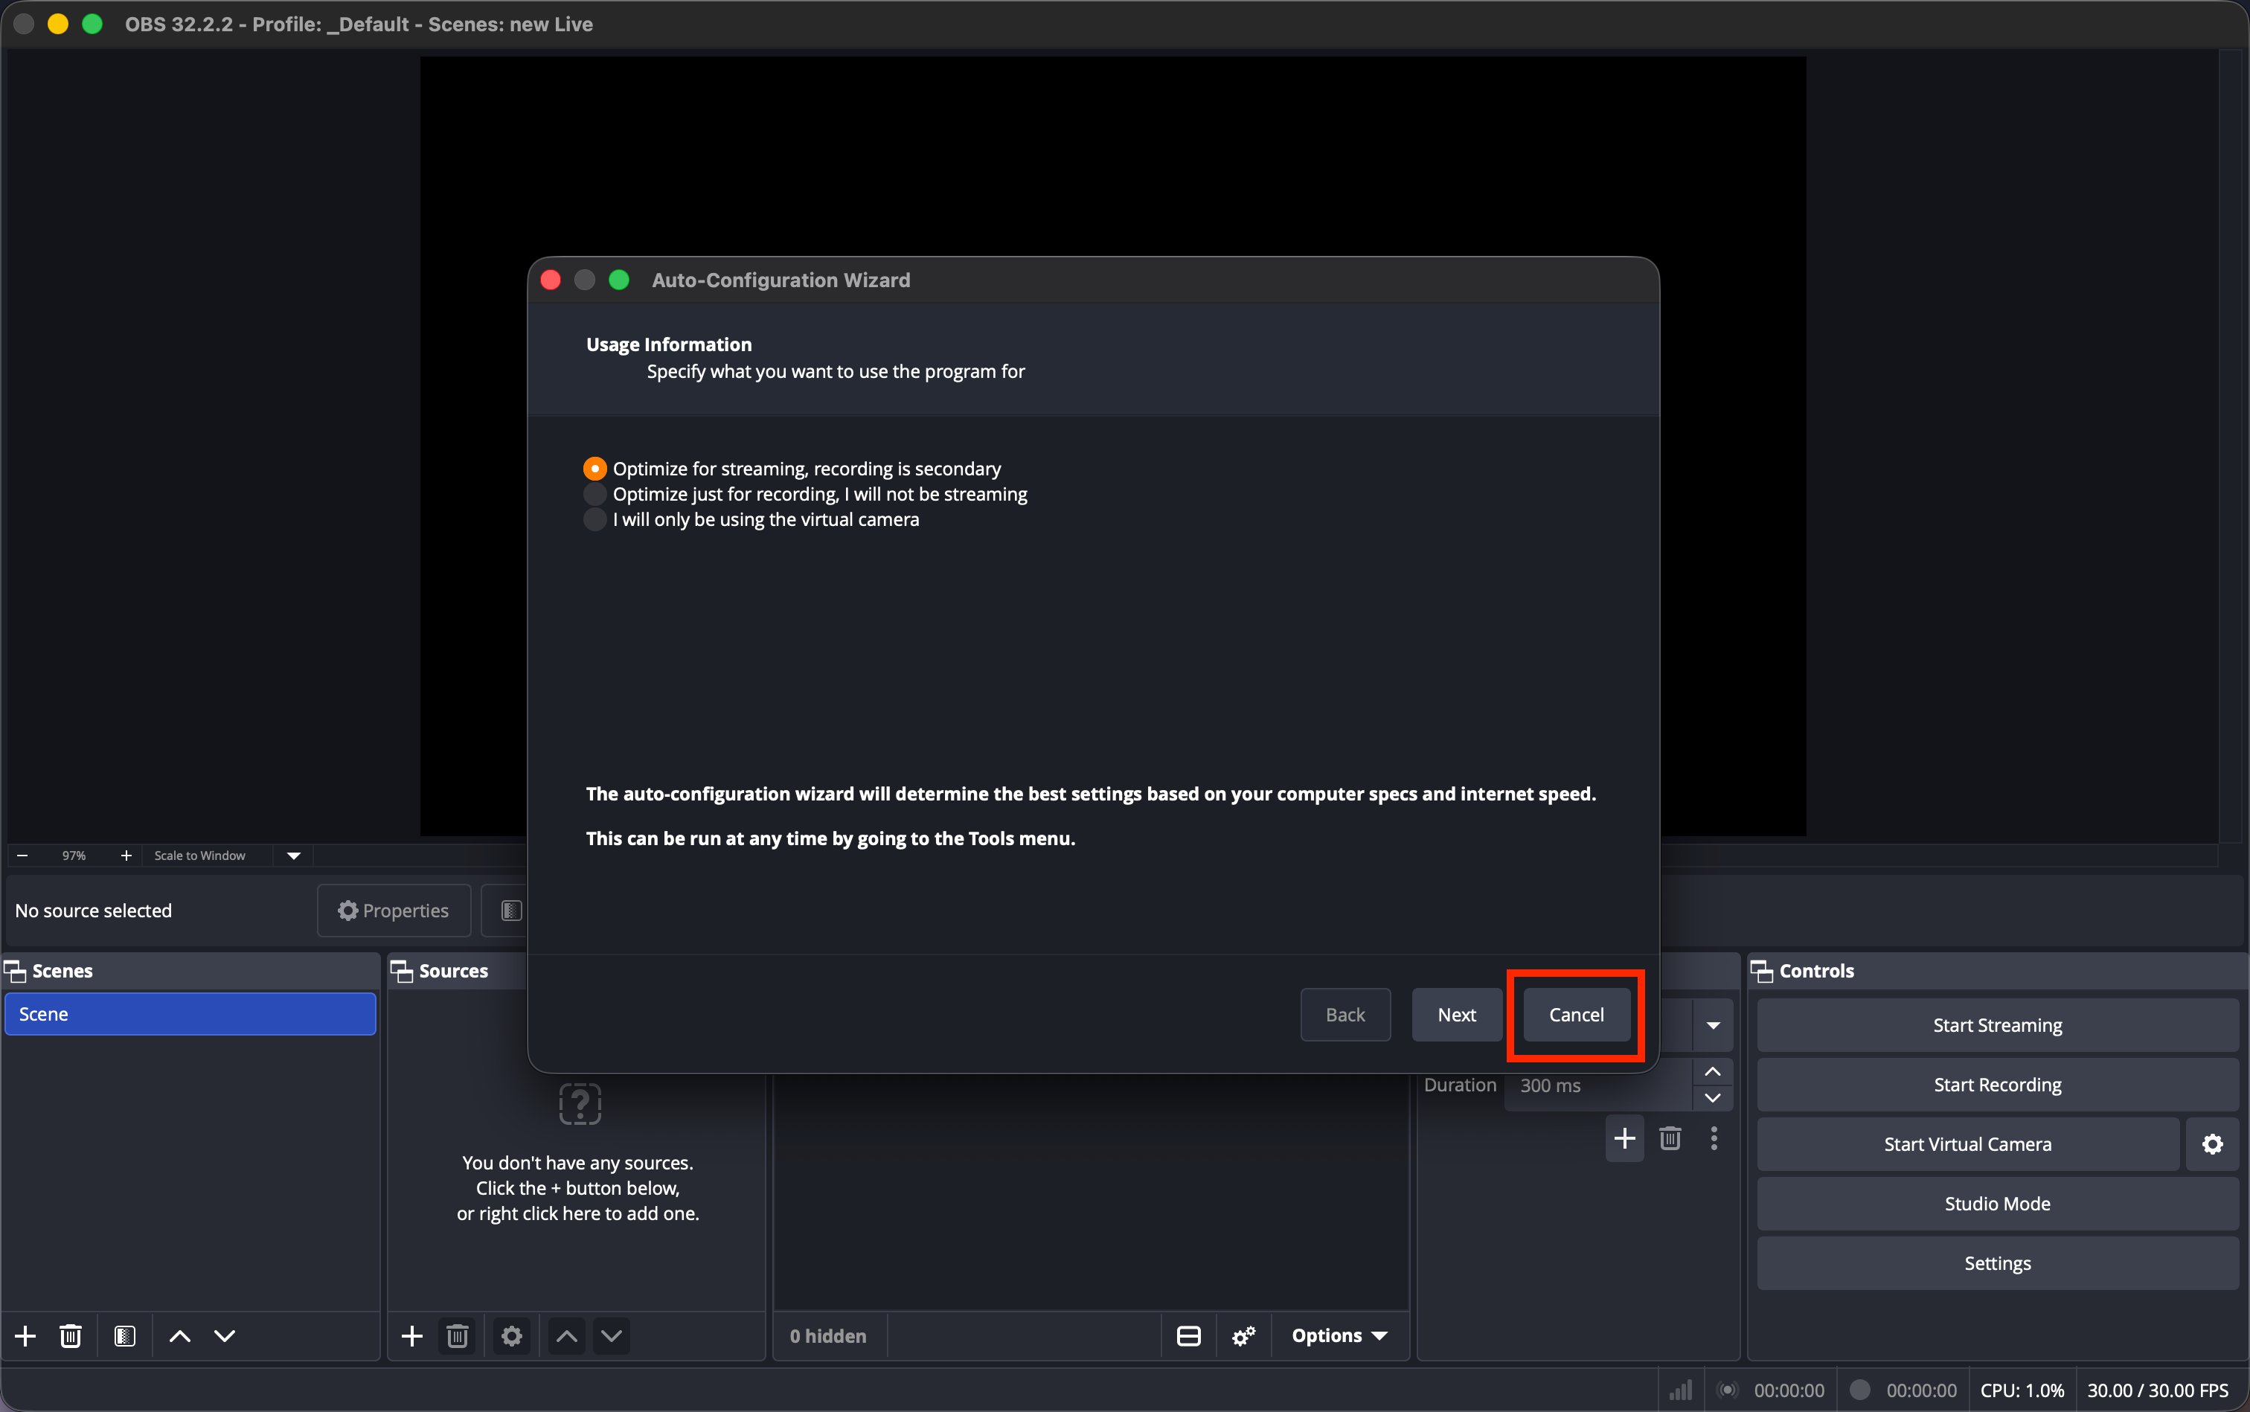The image size is (2250, 1412).
Task: Open source properties gear in Sources toolbar
Action: coord(512,1336)
